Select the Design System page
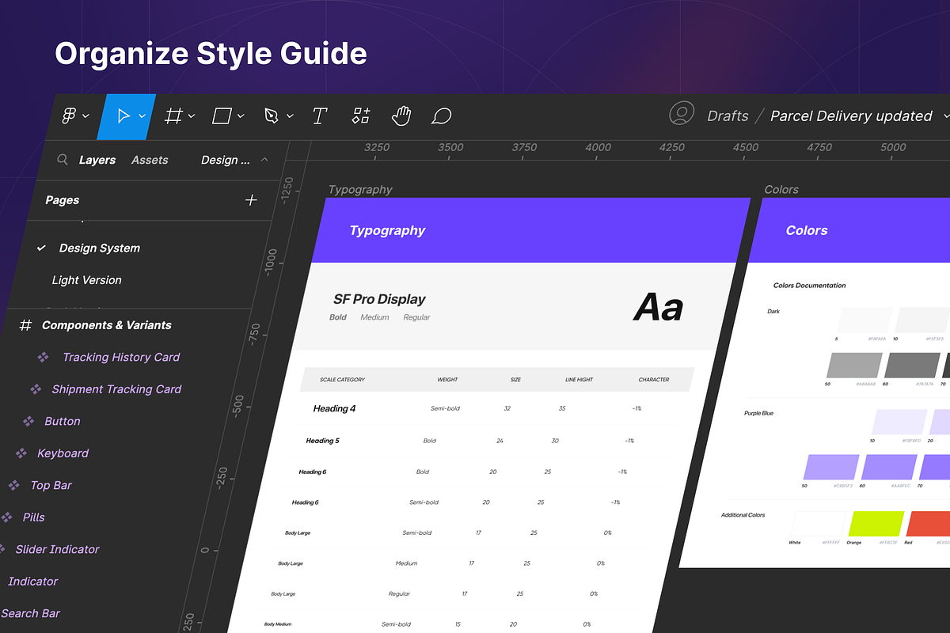Image resolution: width=950 pixels, height=633 pixels. 100,248
